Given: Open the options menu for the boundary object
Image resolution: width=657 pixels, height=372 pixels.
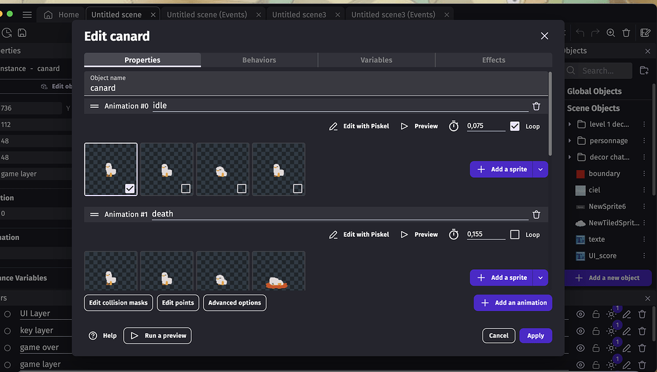Looking at the screenshot, I should [x=644, y=173].
